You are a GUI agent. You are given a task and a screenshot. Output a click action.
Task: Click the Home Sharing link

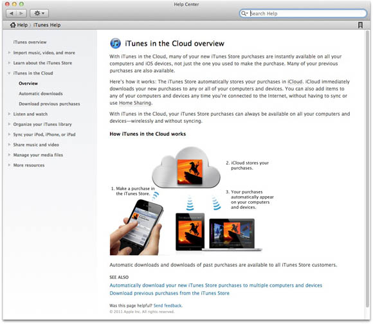(x=135, y=103)
